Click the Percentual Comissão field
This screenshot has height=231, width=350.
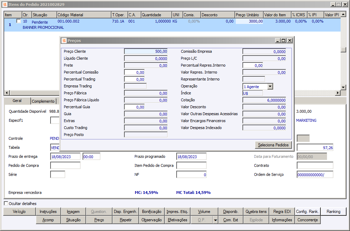[134, 72]
